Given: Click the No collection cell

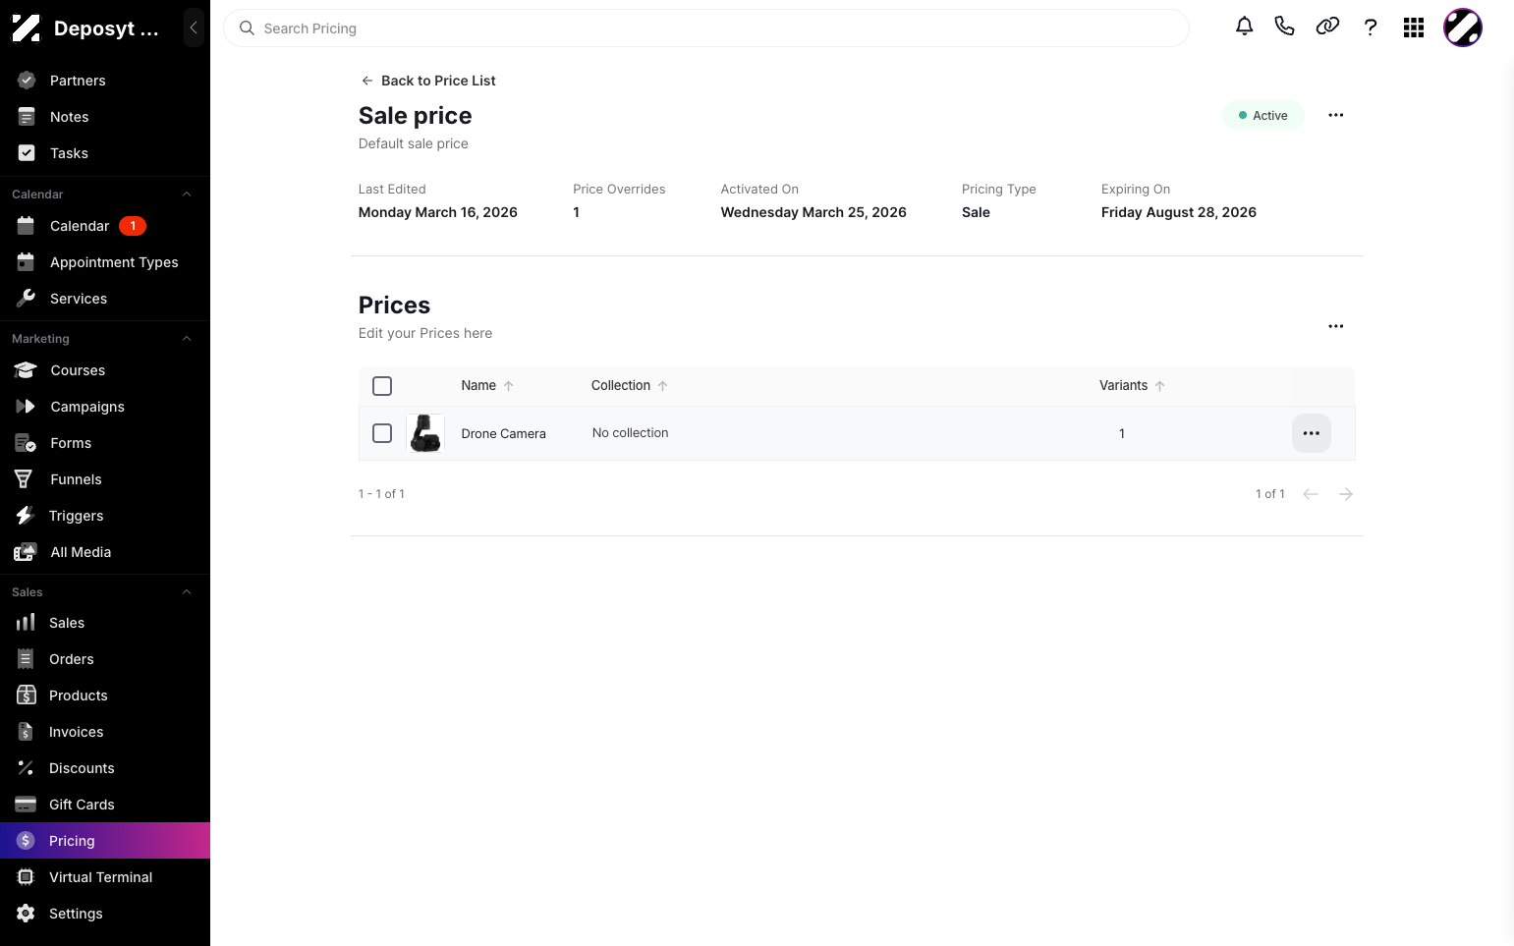Looking at the screenshot, I should [630, 432].
